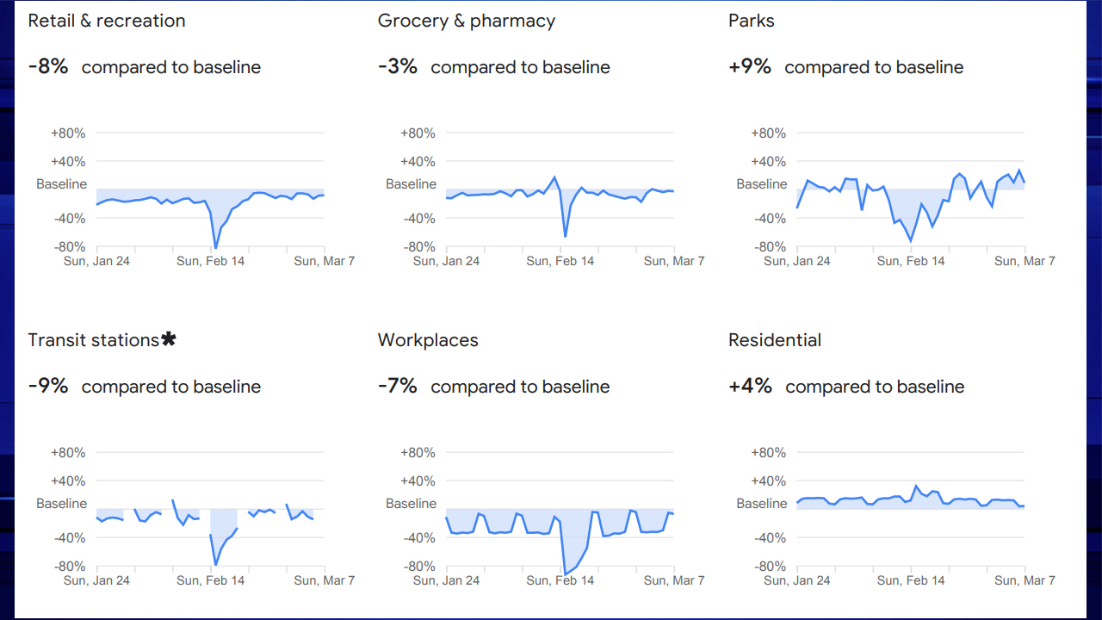Click the +80% label on Transit stations chart
Image resolution: width=1102 pixels, height=620 pixels.
(x=68, y=453)
